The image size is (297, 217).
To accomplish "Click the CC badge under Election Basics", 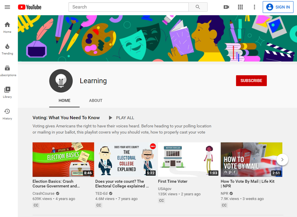I will click(x=36, y=205).
